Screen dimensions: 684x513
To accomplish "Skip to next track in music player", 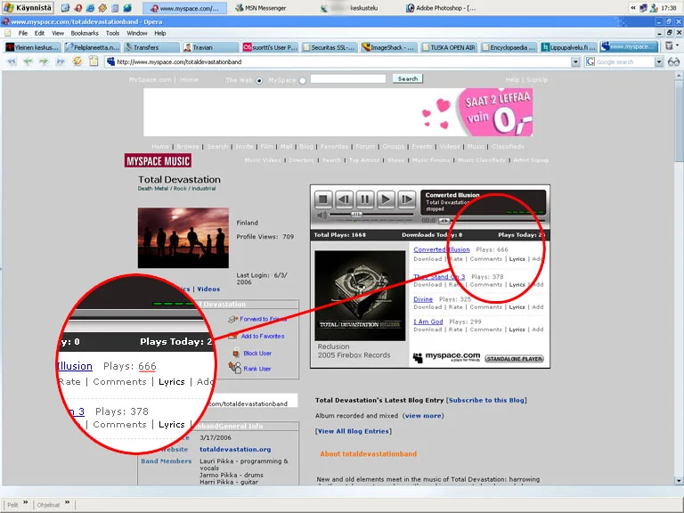I will pyautogui.click(x=406, y=199).
